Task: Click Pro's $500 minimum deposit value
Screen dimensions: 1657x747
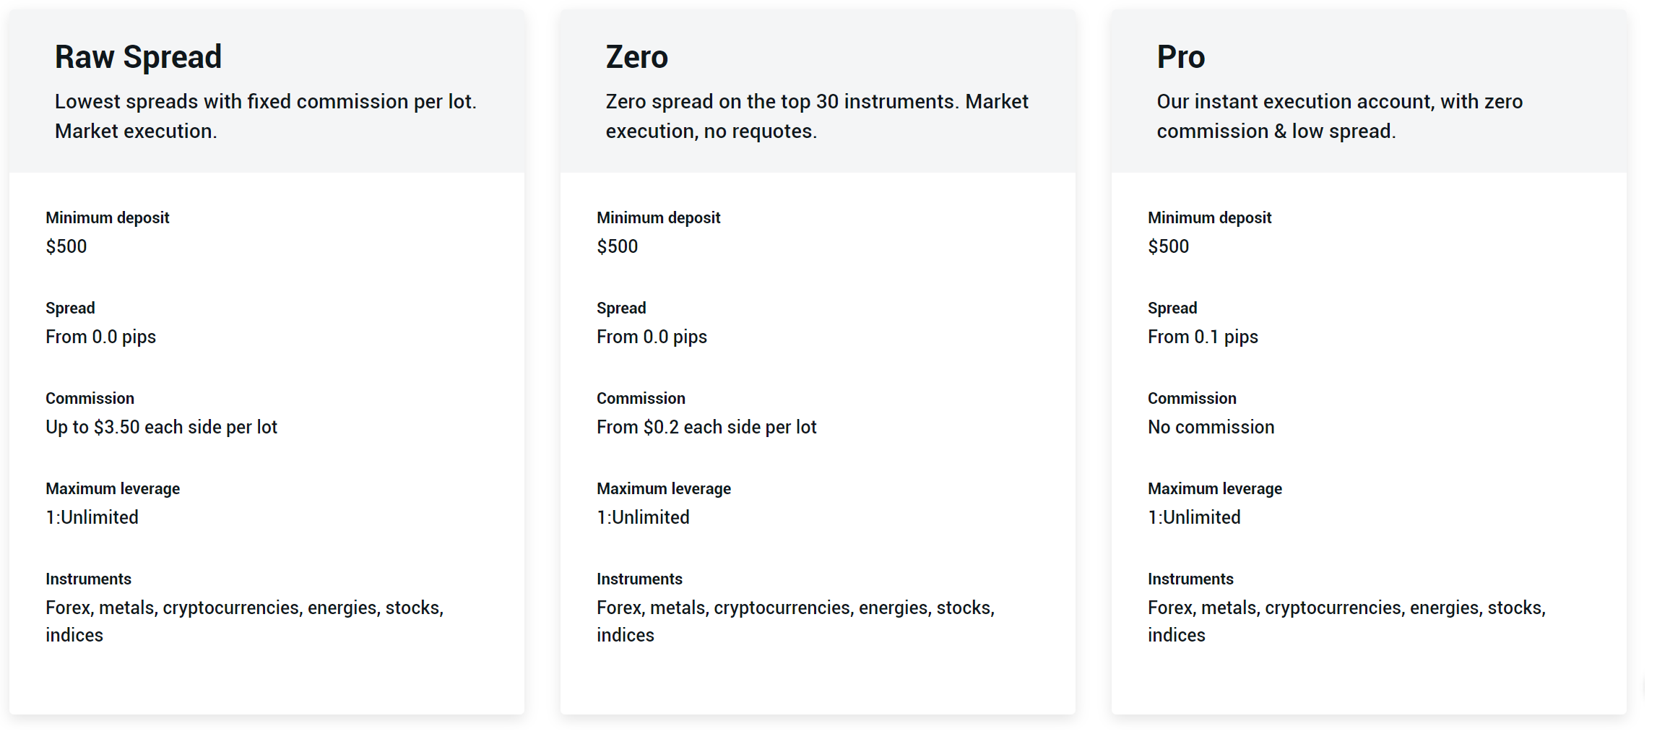Action: 1168,246
